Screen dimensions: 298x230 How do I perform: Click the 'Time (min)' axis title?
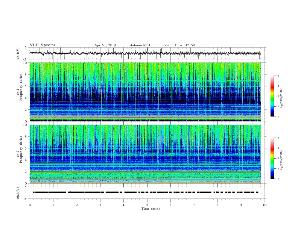pos(151,209)
